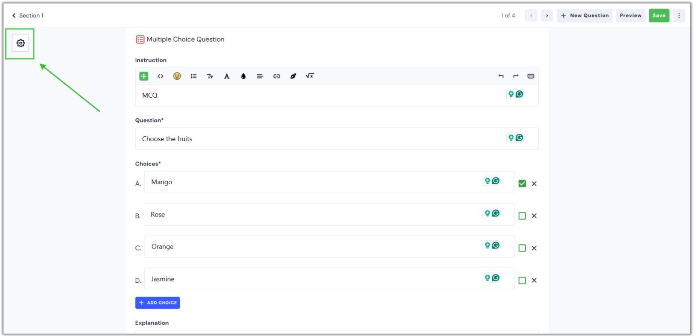Open the font size options
Viewport: 699px width, 336px height.
[210, 76]
